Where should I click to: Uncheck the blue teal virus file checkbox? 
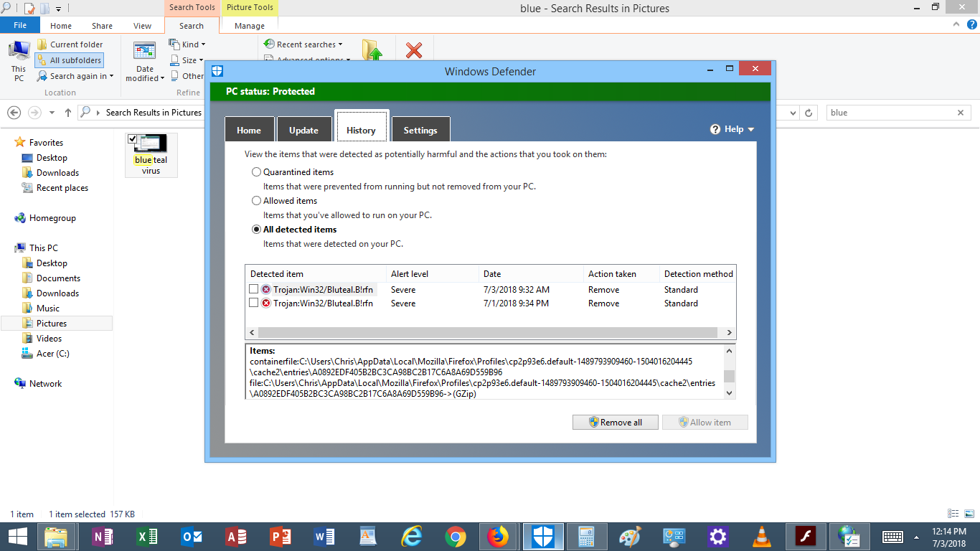[132, 138]
